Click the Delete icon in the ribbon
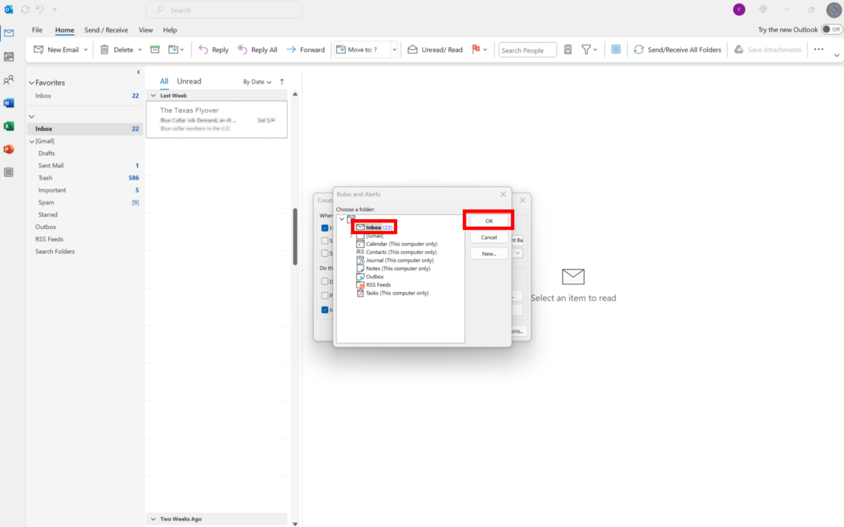The height and width of the screenshot is (527, 844). 104,49
